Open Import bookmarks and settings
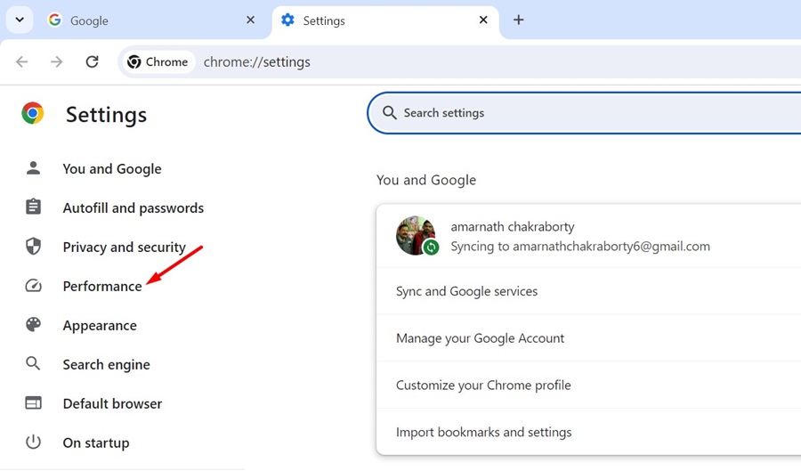801x471 pixels. [x=588, y=432]
